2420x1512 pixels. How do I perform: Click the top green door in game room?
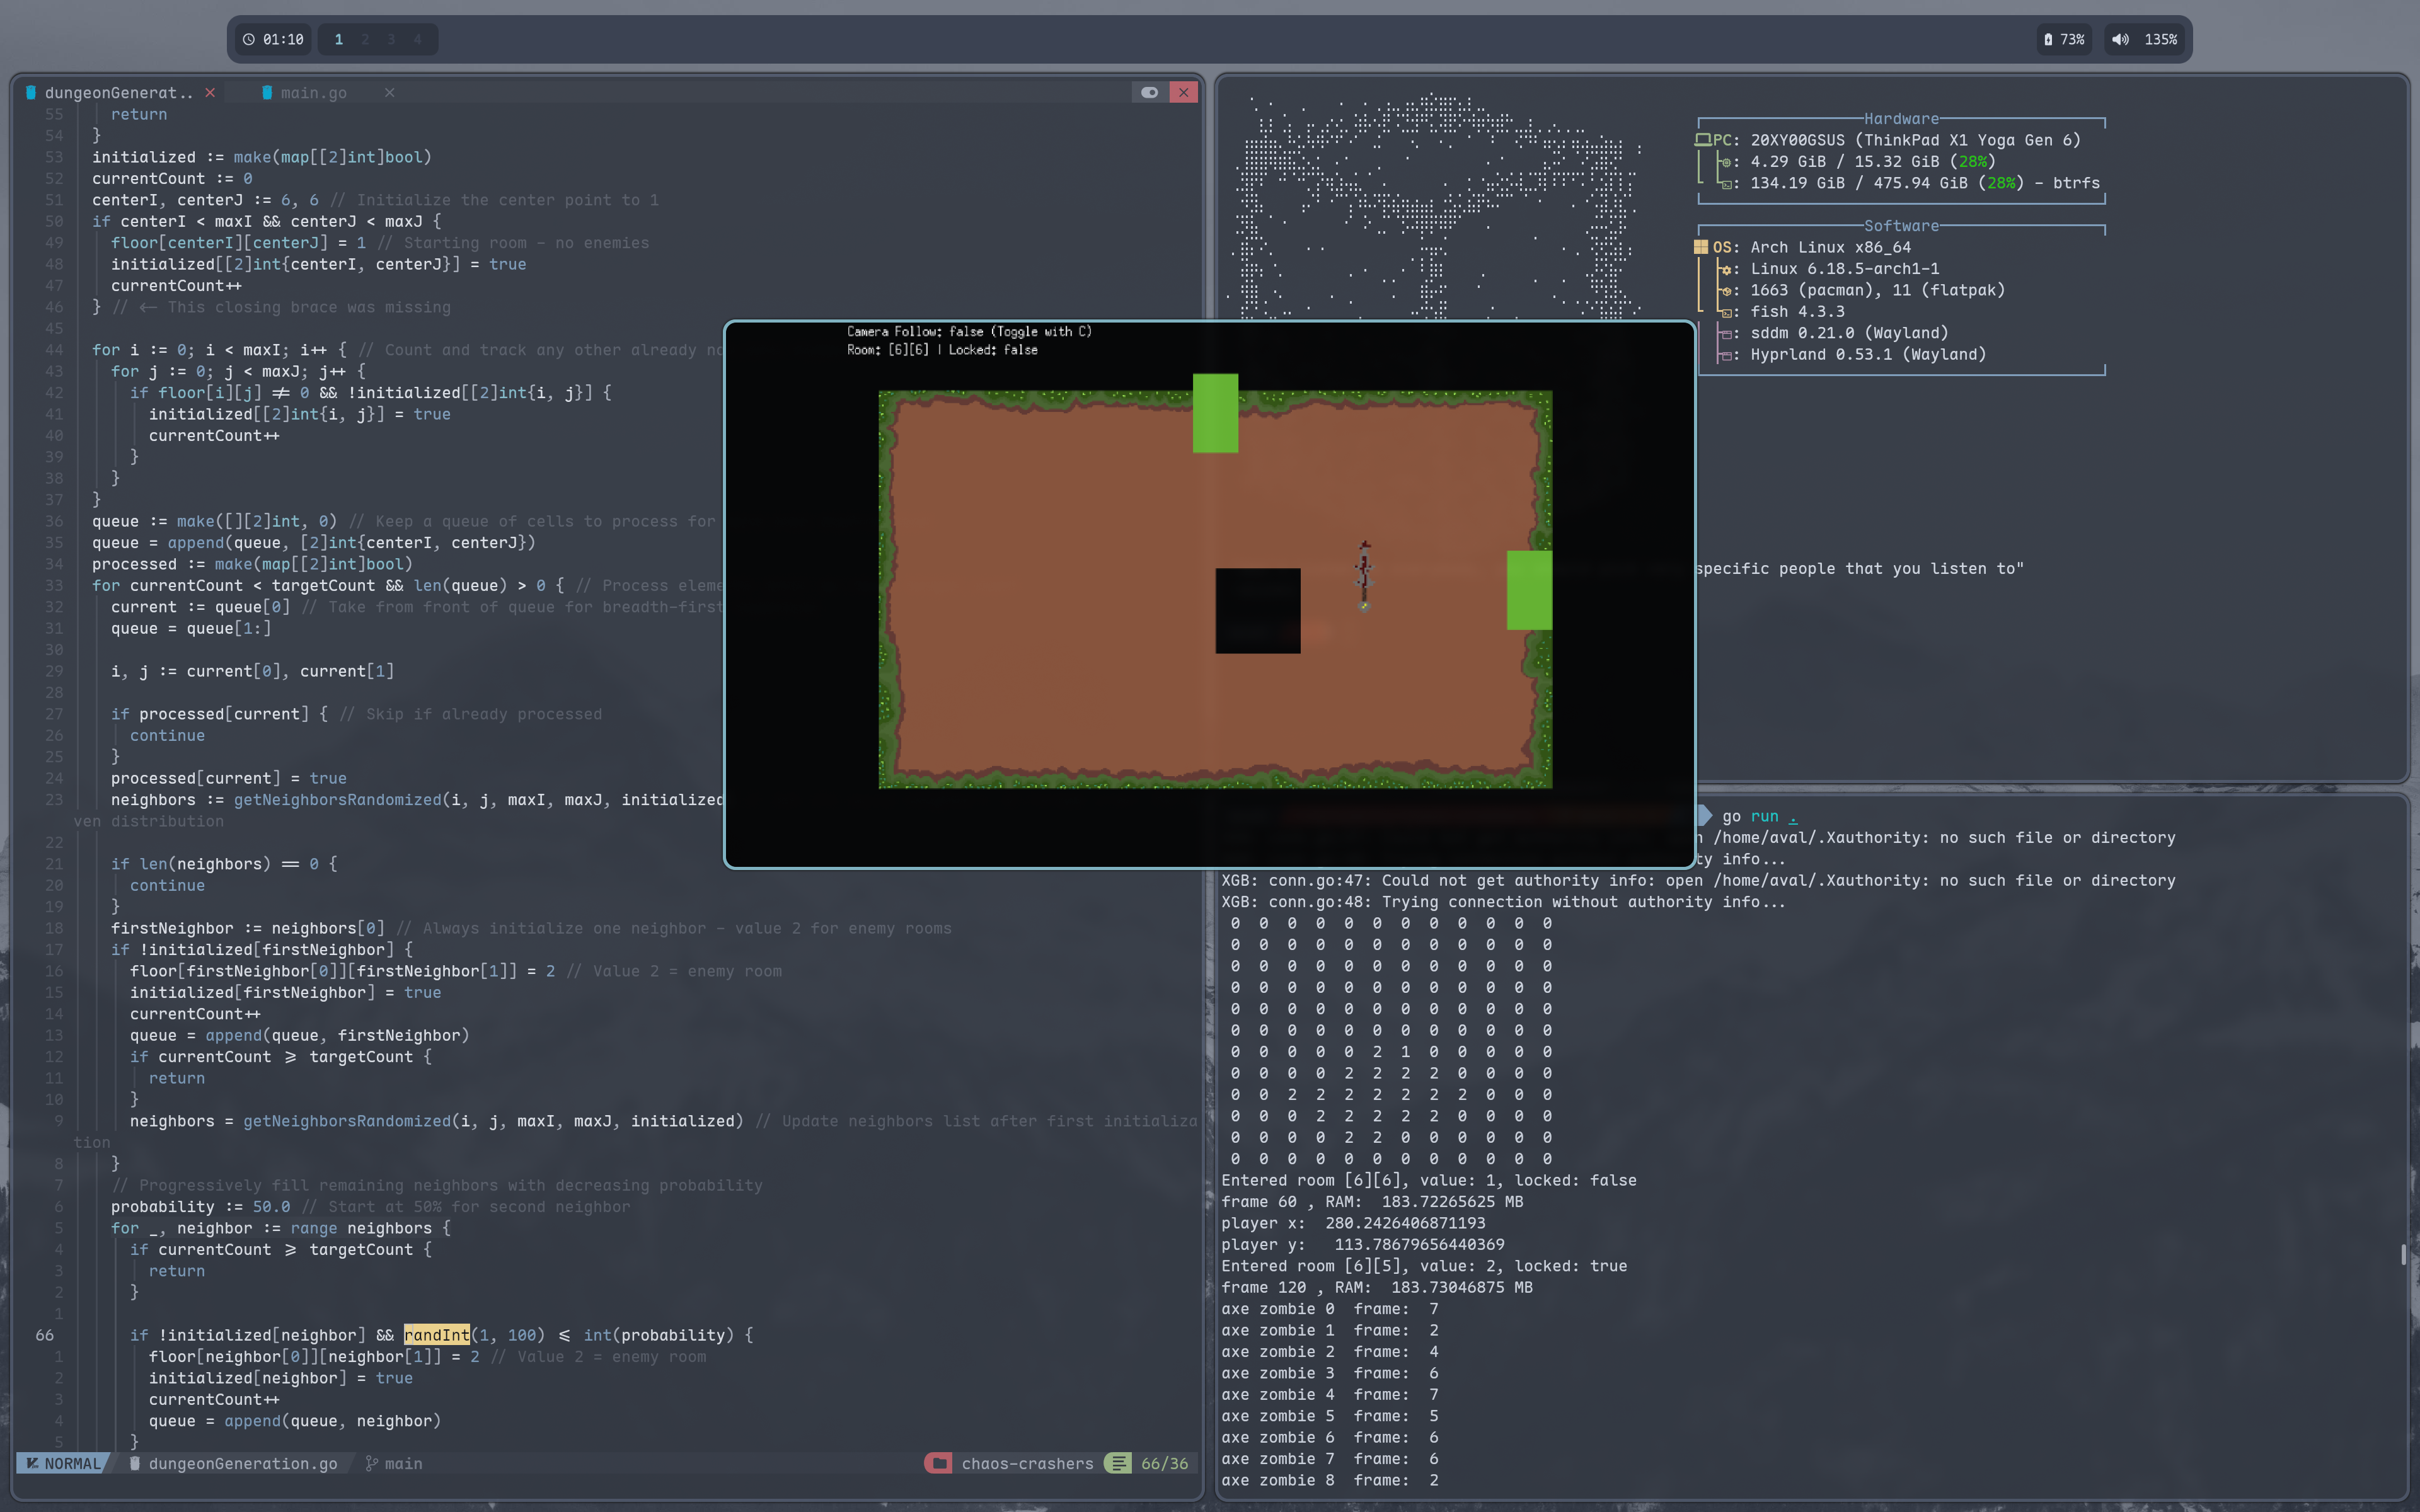point(1215,413)
